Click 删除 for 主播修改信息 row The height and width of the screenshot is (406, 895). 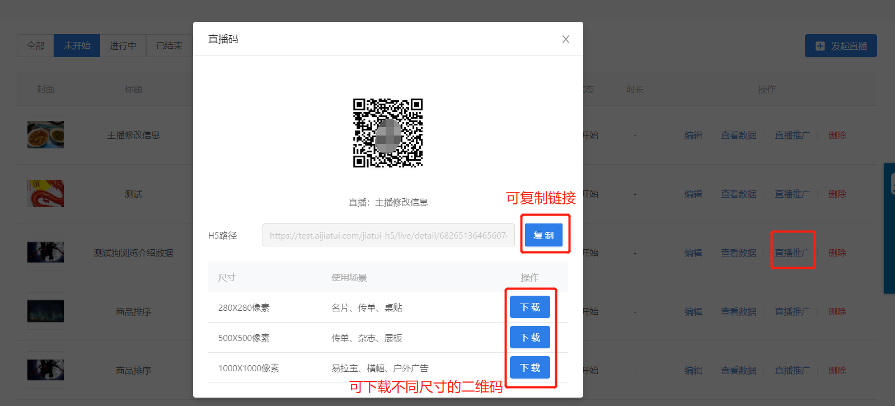coord(837,135)
